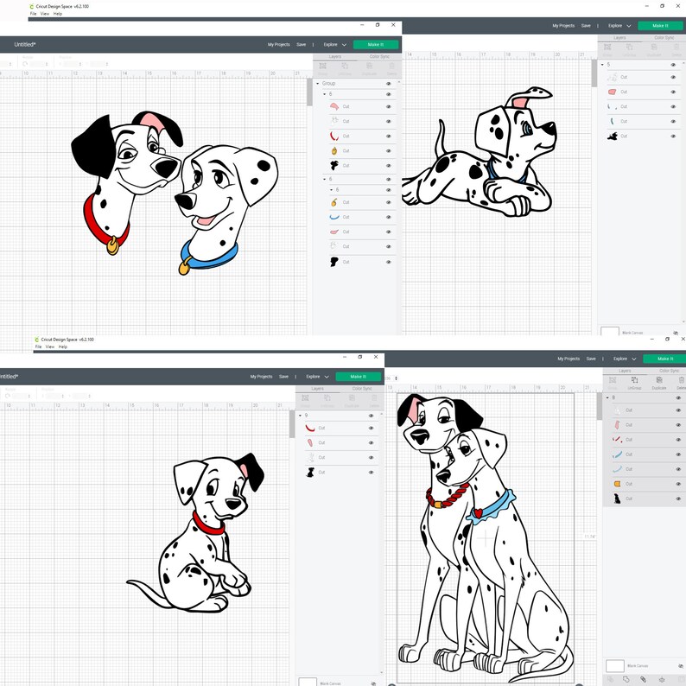
Task: Click UnGroup icon in top-left window's layers panel
Action: [345, 66]
